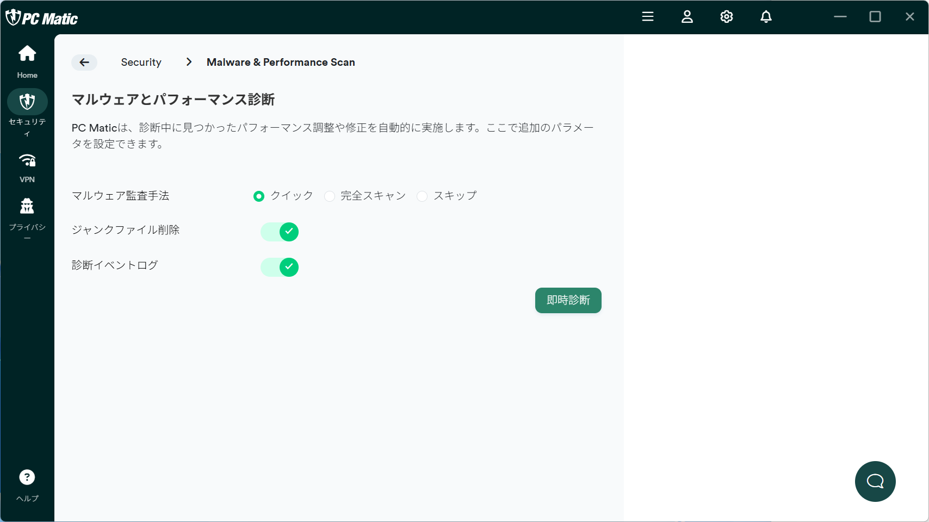929x522 pixels.
Task: Open the プライバシー sidebar icon
Action: [27, 206]
